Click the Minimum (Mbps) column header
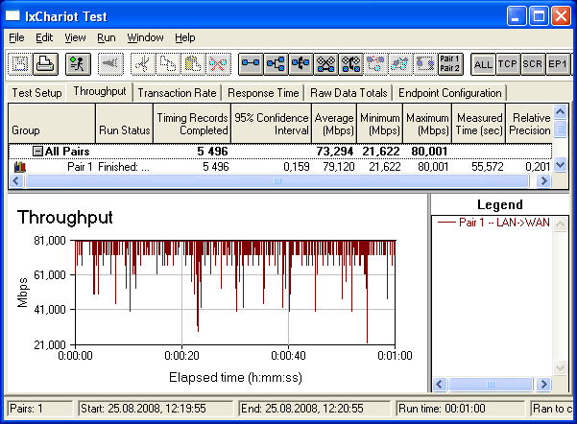 380,124
